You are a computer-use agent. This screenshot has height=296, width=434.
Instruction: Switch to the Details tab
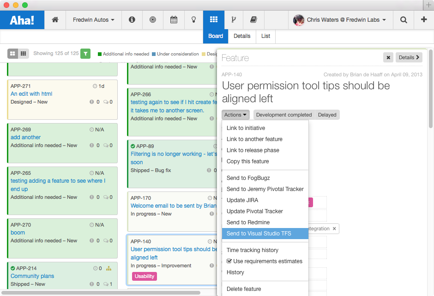coord(242,36)
